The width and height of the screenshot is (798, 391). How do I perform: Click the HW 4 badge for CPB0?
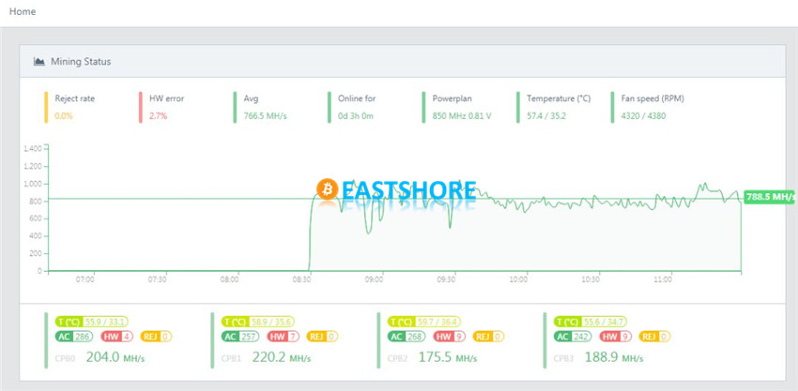[117, 336]
